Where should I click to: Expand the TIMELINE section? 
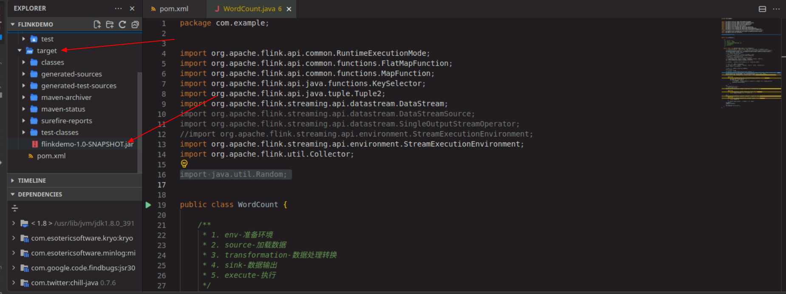[13, 181]
